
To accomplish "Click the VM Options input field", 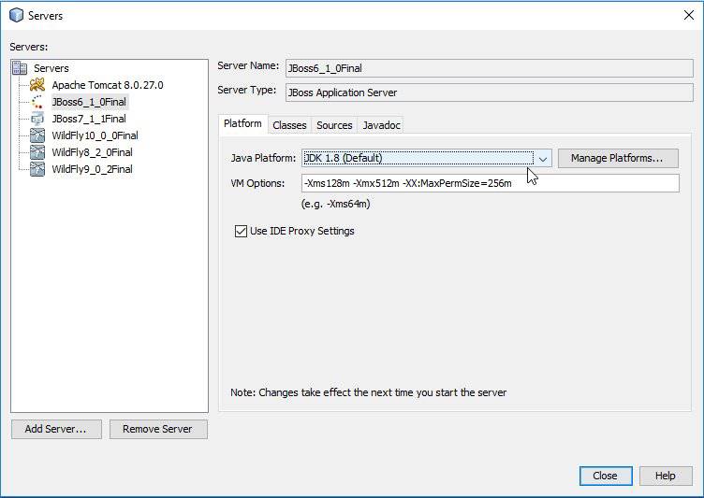I will (491, 183).
